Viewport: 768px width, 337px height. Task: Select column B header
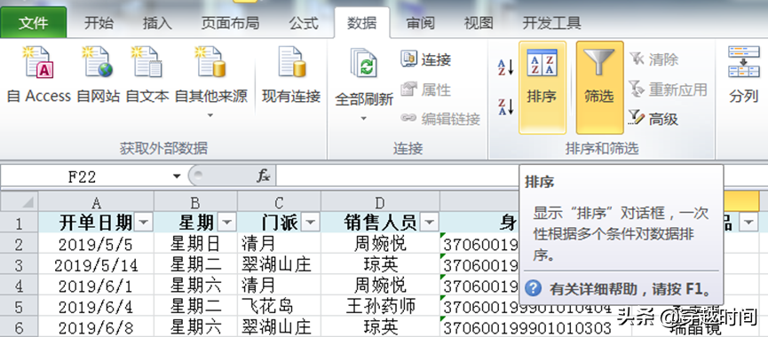pos(195,201)
